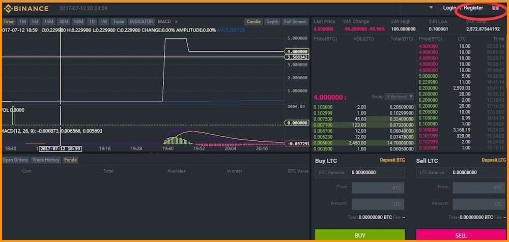Click the BTC Value column header
Screen dimensions: 509x242
click(298, 171)
